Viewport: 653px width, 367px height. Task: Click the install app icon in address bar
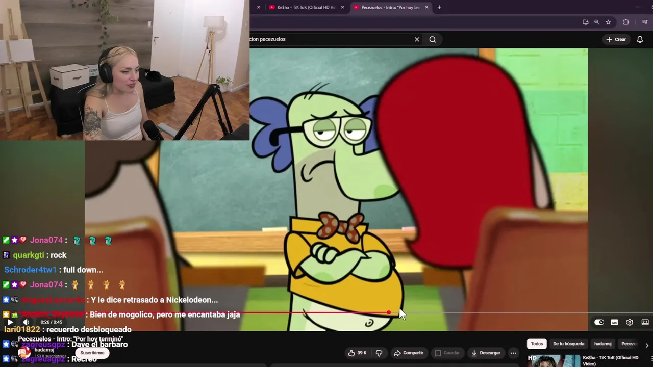[585, 22]
